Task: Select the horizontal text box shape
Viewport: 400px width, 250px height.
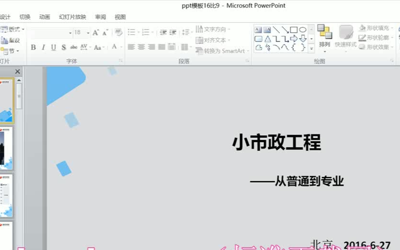Action: [258, 30]
